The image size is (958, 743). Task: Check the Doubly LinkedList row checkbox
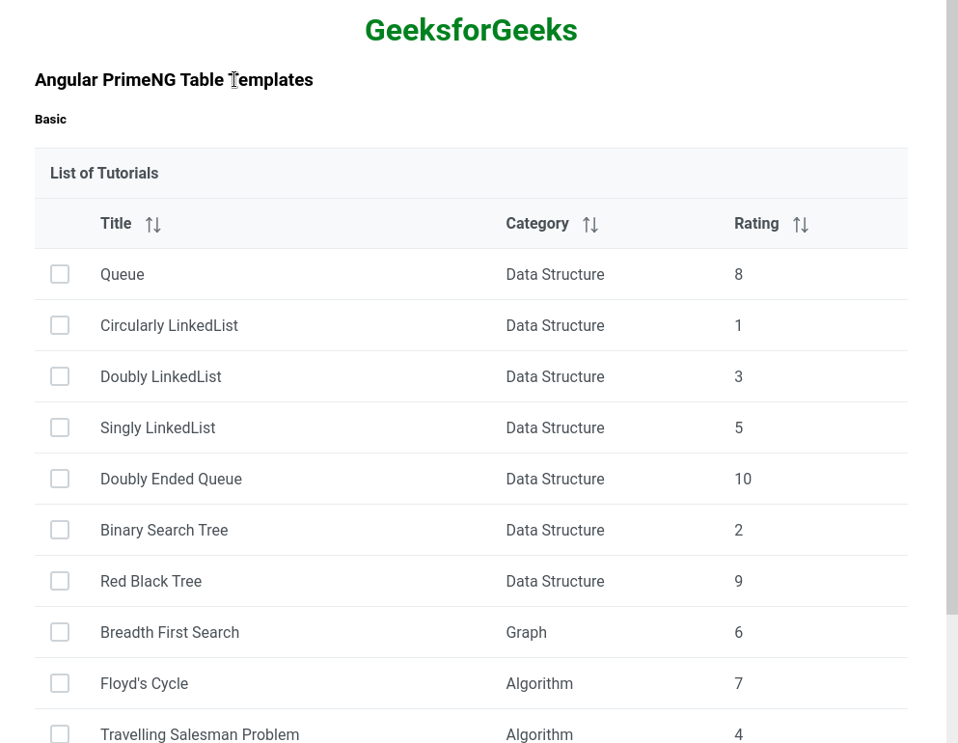click(60, 376)
